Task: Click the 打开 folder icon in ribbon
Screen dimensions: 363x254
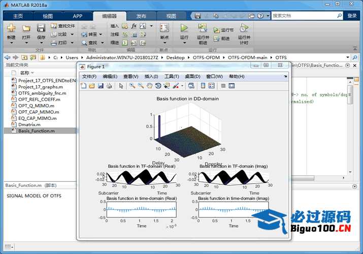Action: click(x=26, y=28)
